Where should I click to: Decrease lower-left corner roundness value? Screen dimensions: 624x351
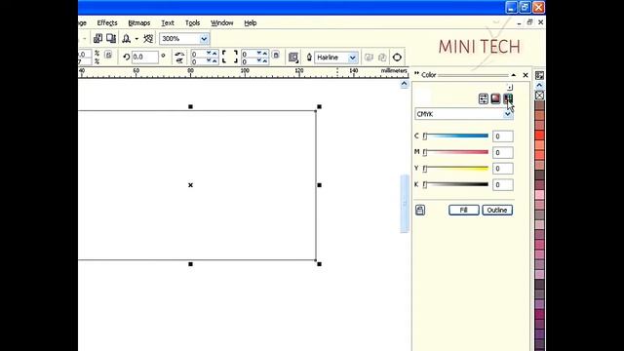click(209, 60)
